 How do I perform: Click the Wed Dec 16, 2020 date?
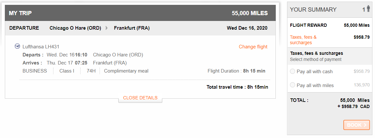coord(247,28)
